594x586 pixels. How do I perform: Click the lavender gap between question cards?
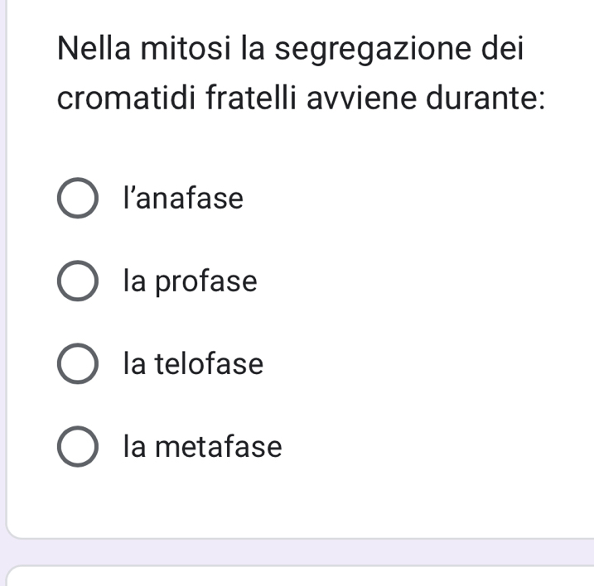point(298,552)
